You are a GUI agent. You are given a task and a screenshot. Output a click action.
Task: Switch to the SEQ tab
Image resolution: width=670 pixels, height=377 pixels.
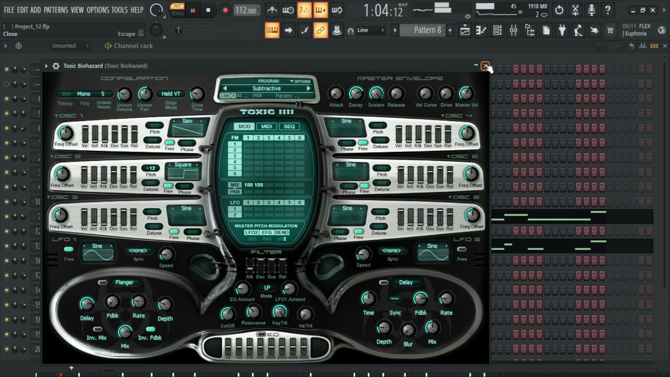289,127
